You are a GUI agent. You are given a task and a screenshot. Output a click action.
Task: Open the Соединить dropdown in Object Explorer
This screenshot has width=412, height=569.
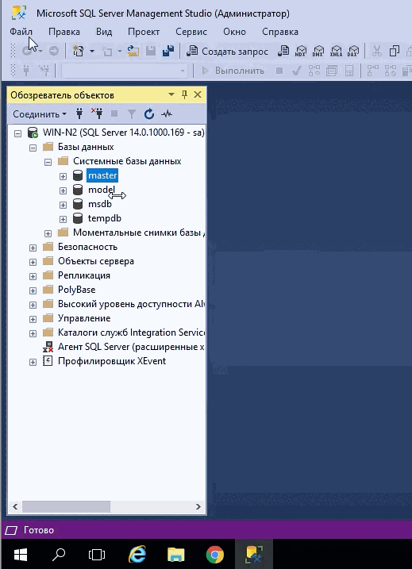point(40,114)
